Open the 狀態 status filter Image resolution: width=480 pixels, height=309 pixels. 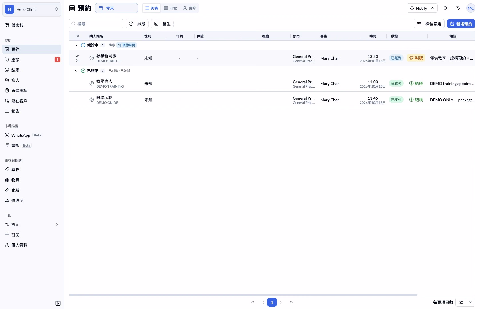click(137, 24)
